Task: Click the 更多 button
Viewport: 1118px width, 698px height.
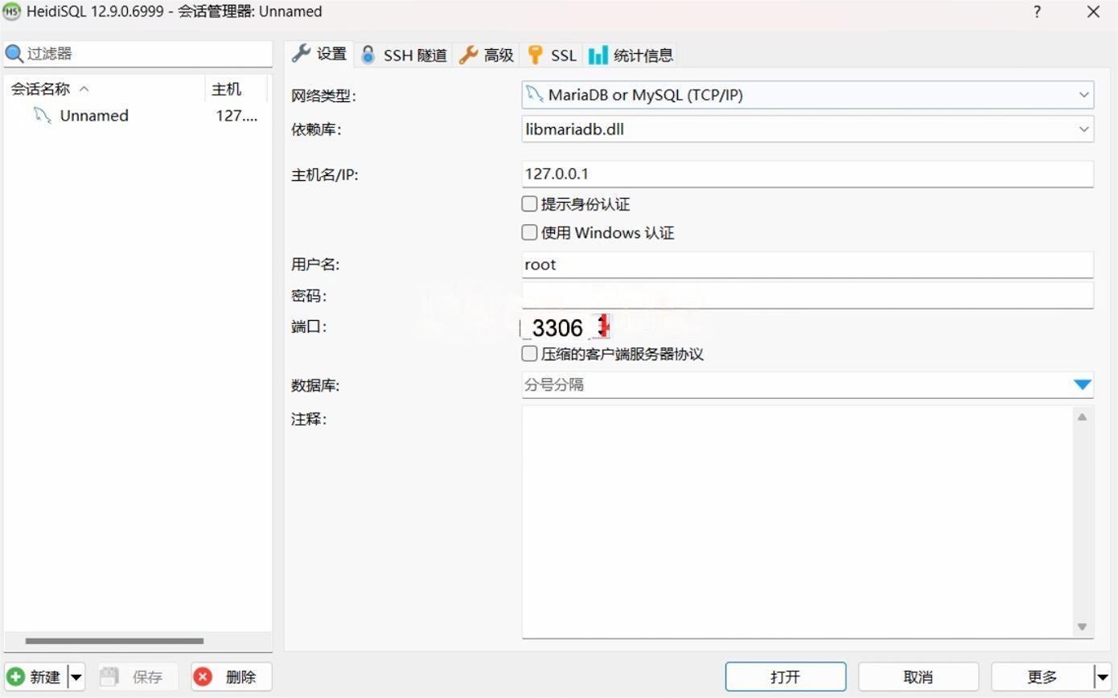Action: click(x=1042, y=677)
